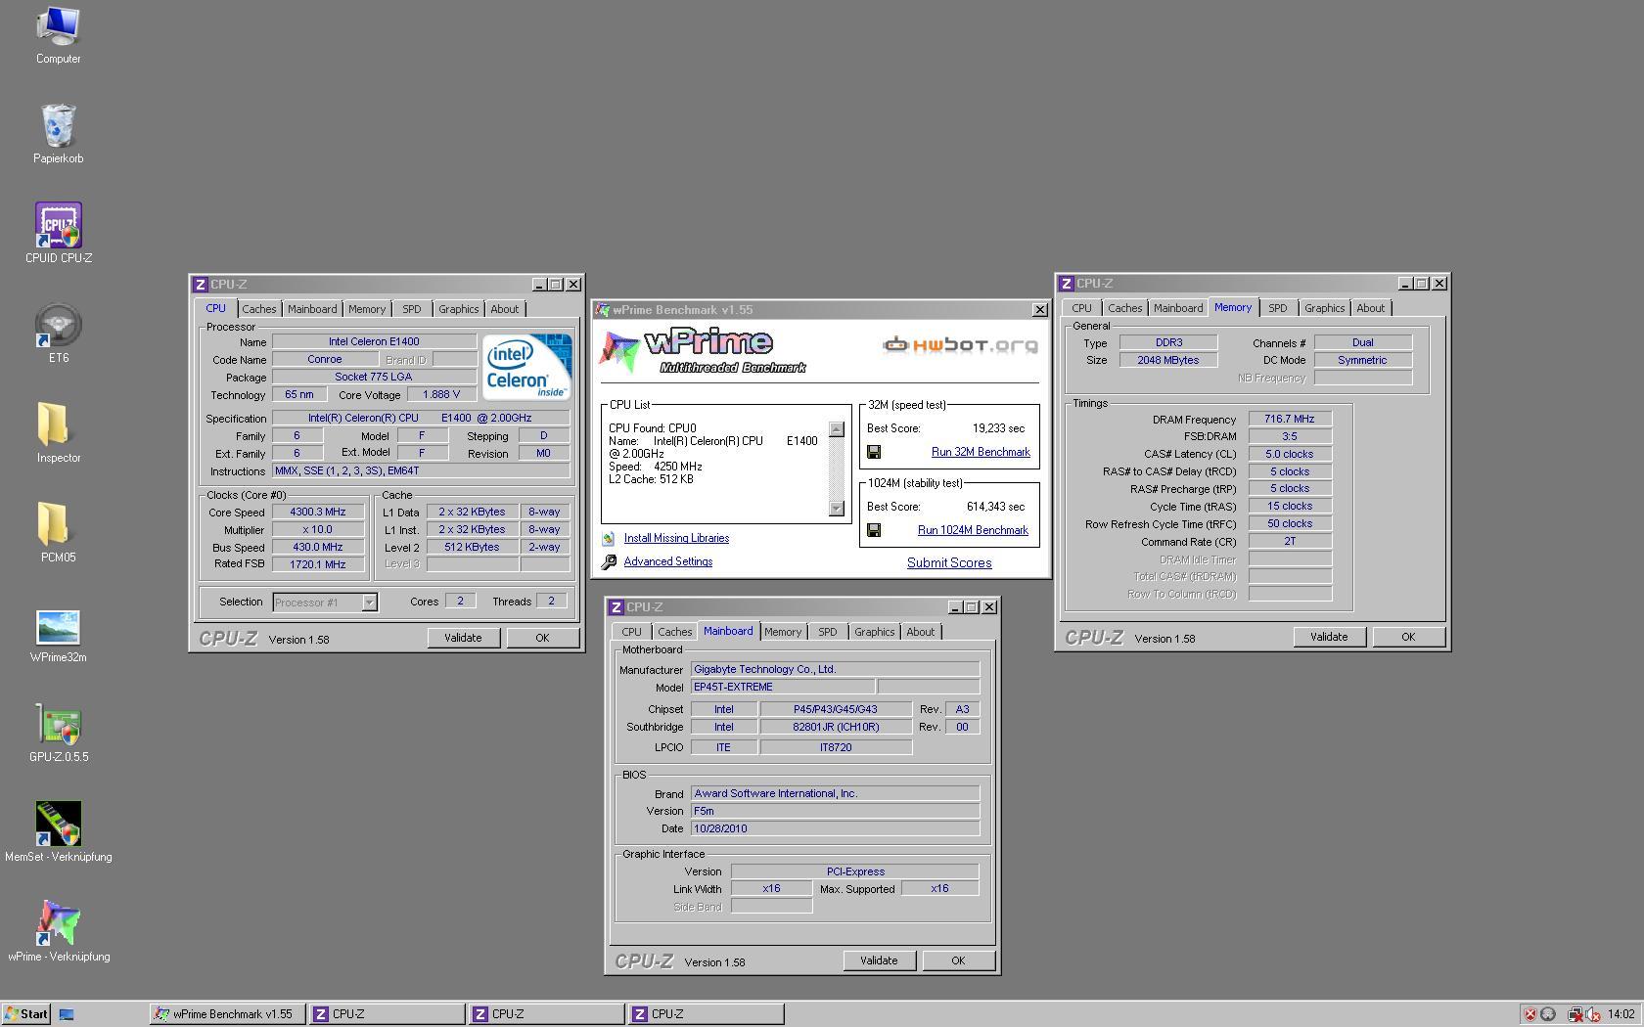Open the SPD tab in Memory window

coord(1278,308)
